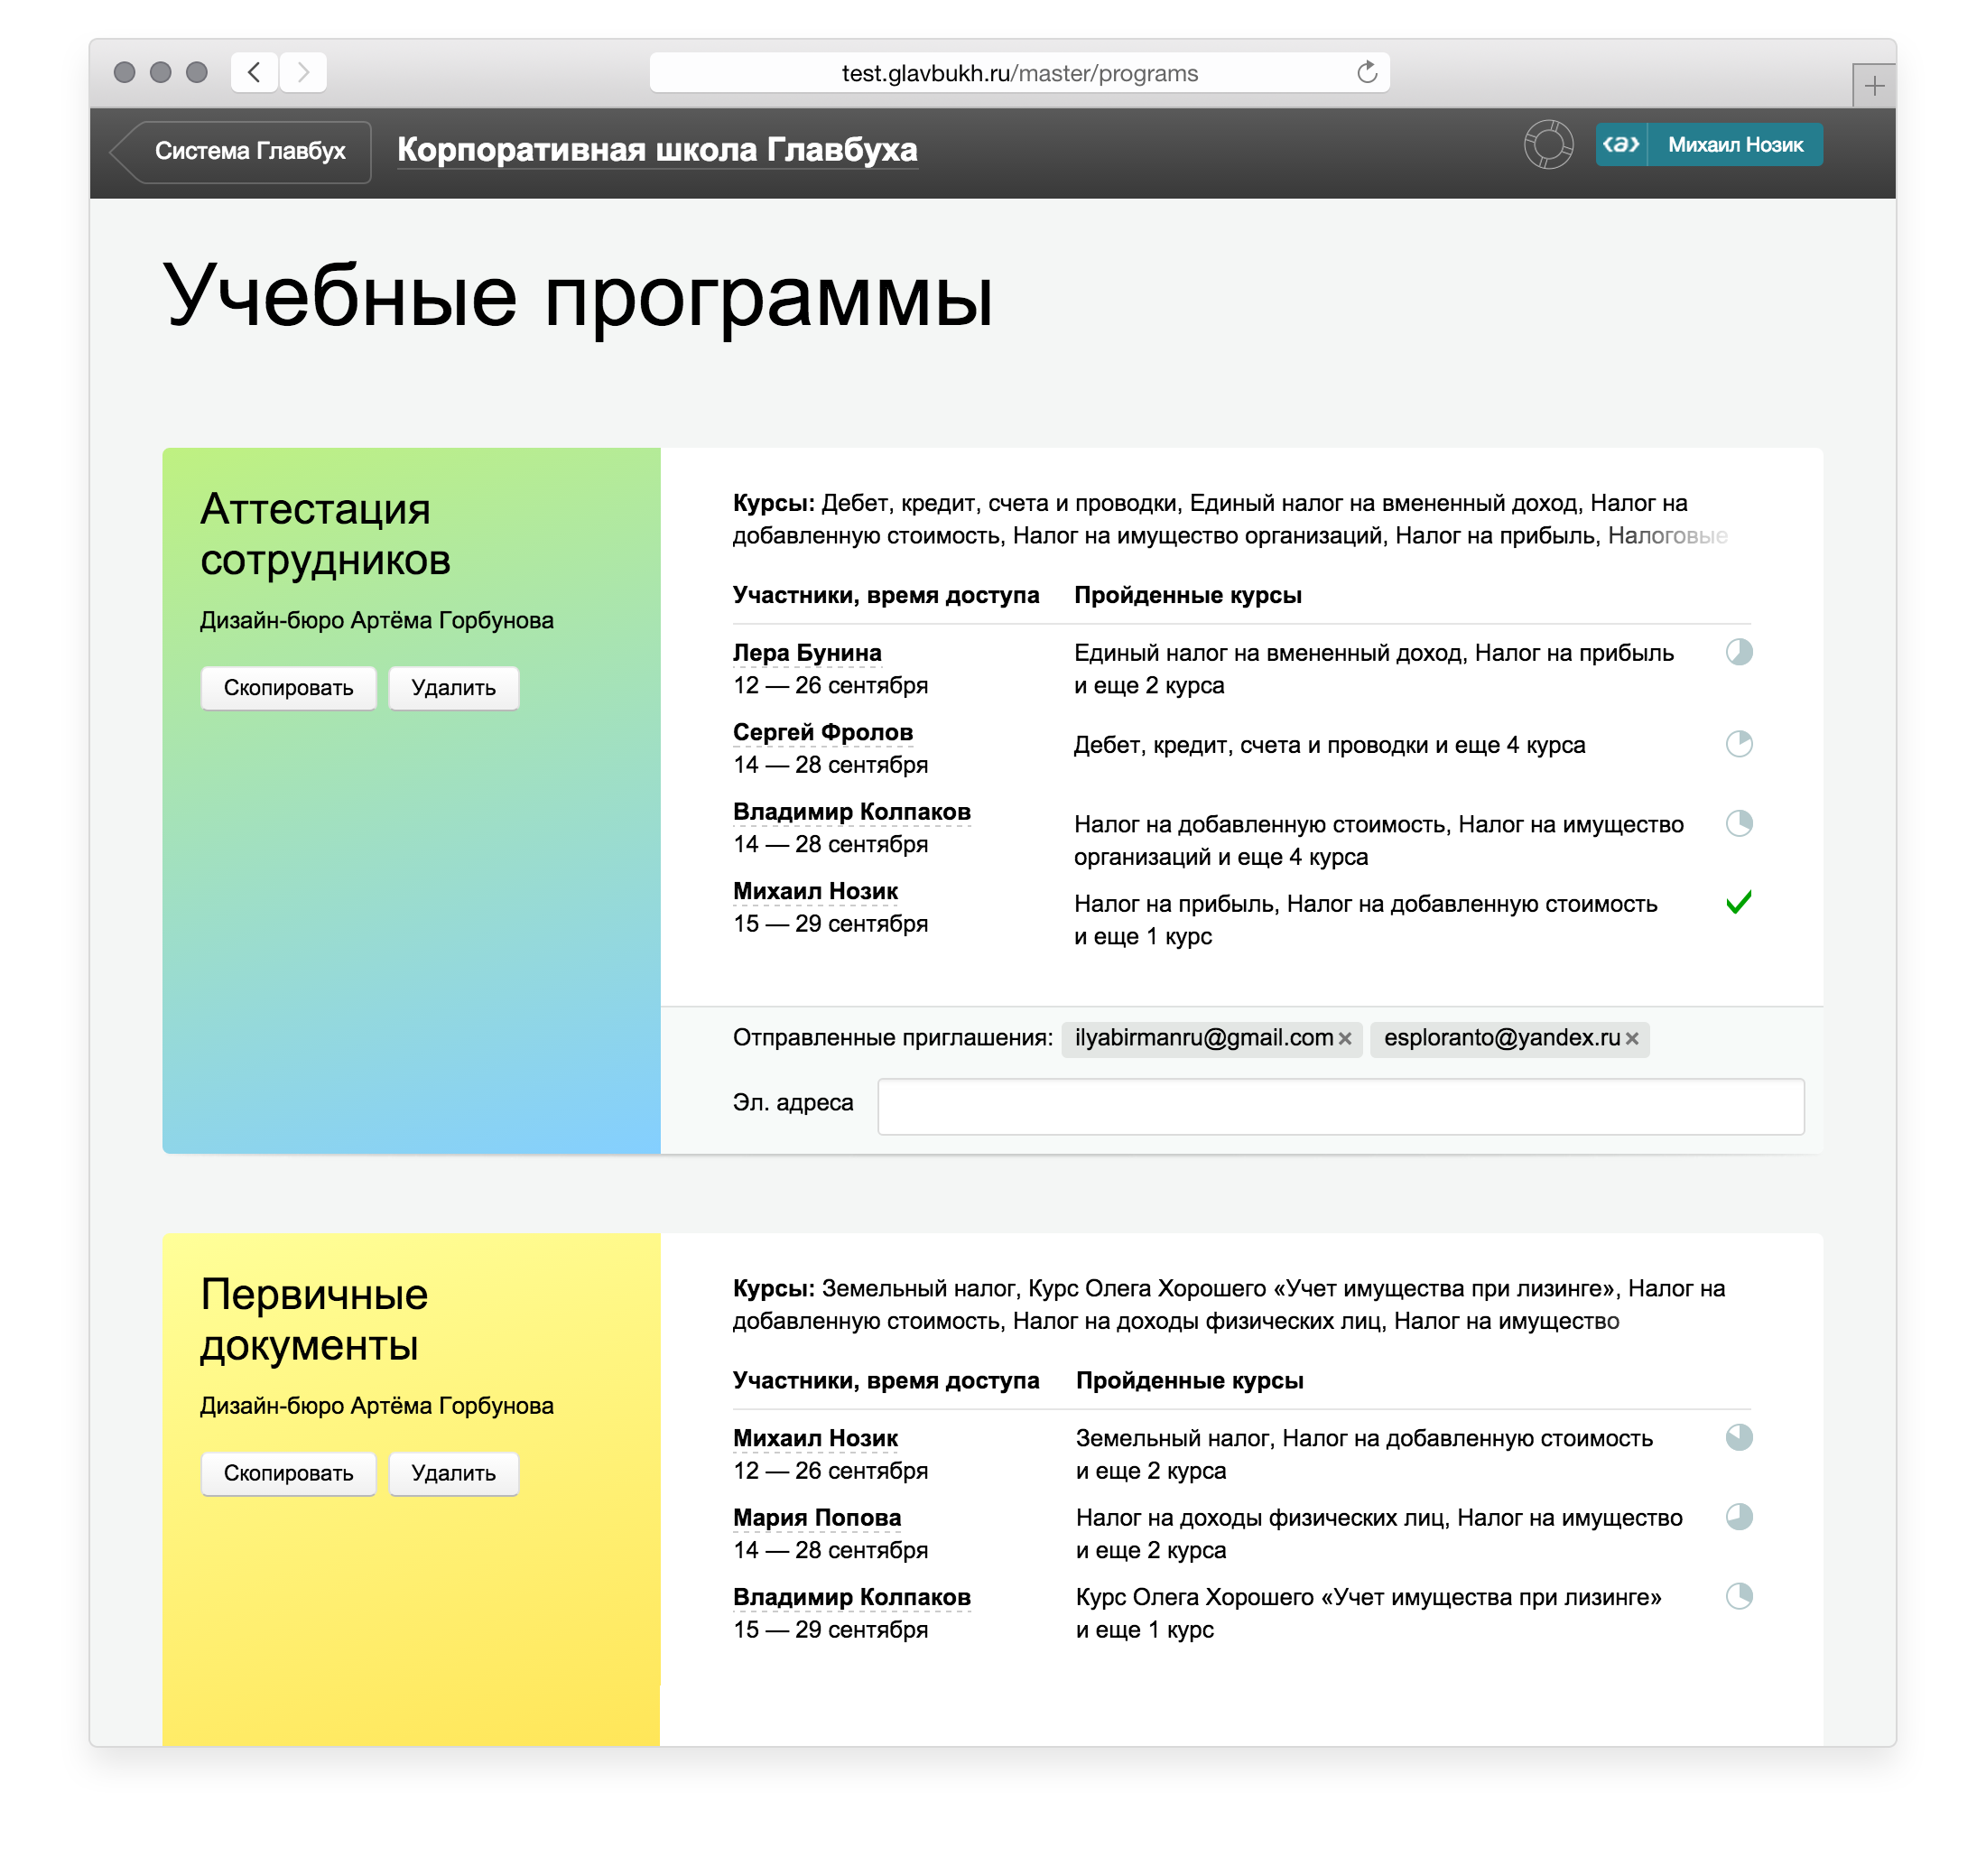Click Мария Попова's progress pie icon

pos(1739,1517)
